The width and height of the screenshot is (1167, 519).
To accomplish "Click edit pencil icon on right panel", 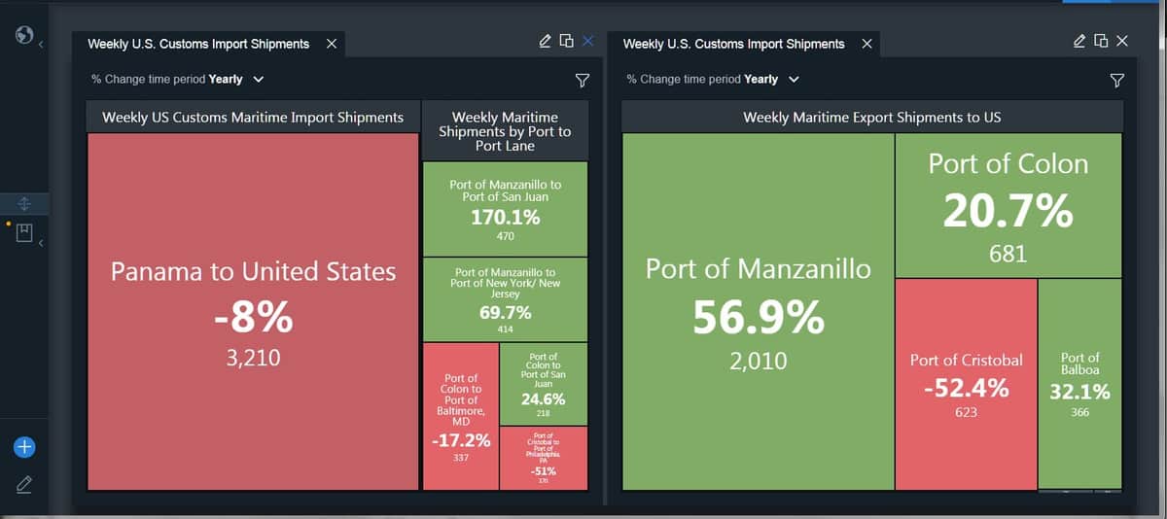I will [1080, 41].
